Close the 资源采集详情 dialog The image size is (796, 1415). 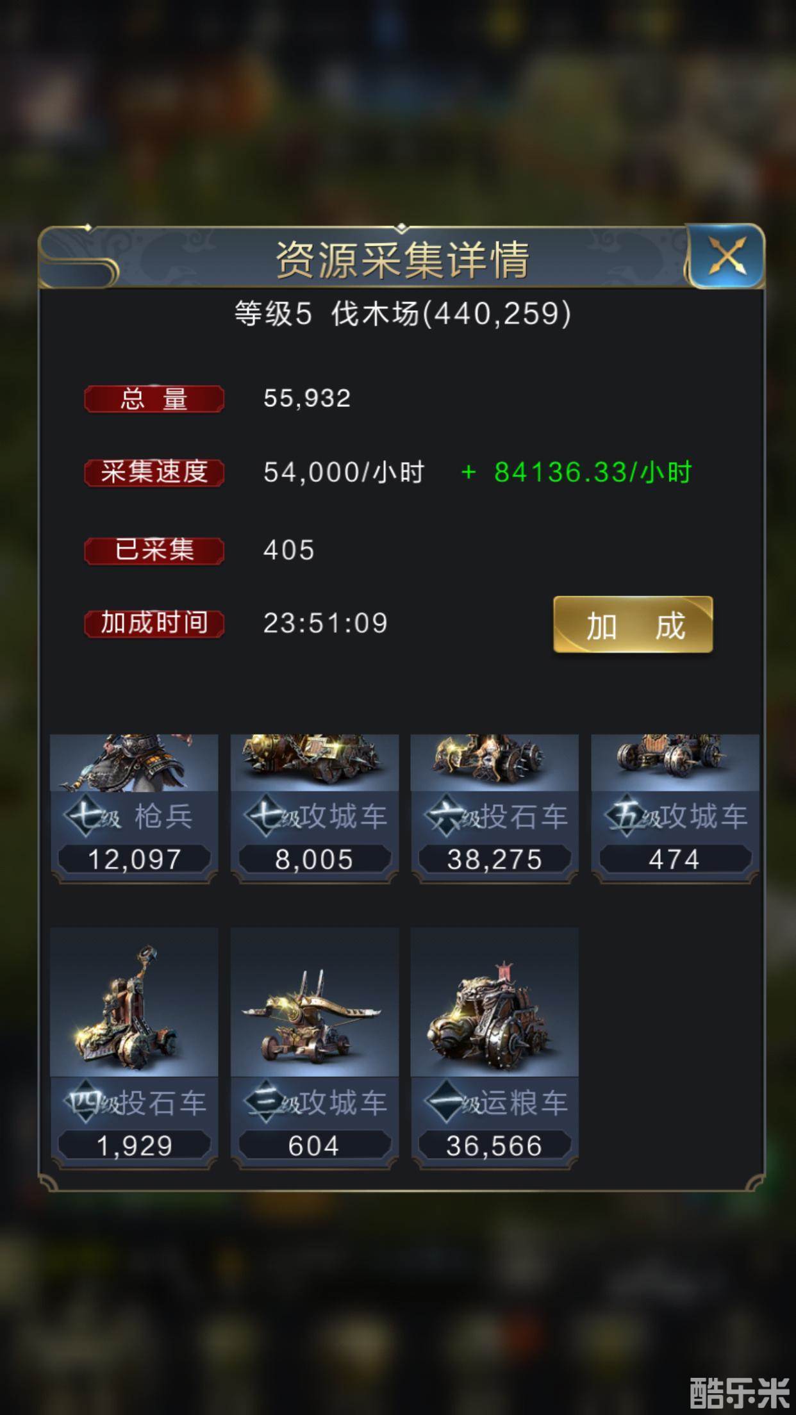pos(727,258)
